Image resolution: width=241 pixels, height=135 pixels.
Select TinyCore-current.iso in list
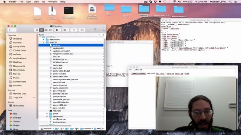tap(71, 54)
